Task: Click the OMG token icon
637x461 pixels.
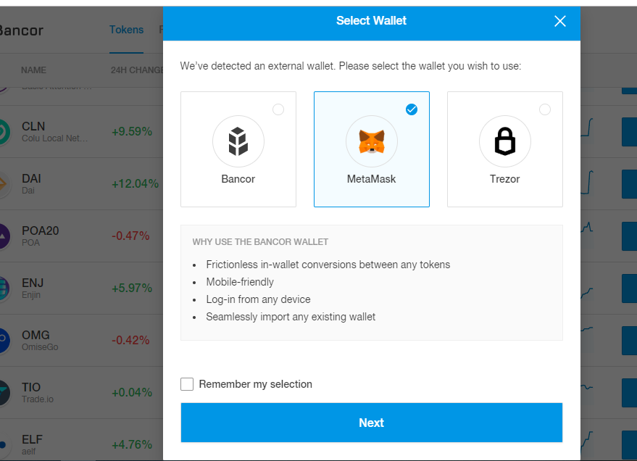Action: pos(3,341)
